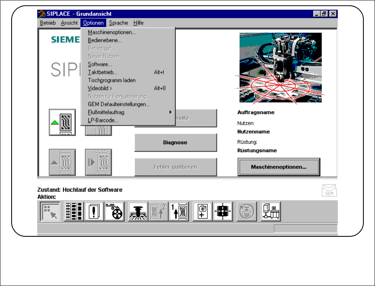Click the grayed circular head icon
This screenshot has width=375, height=286.
247,212
